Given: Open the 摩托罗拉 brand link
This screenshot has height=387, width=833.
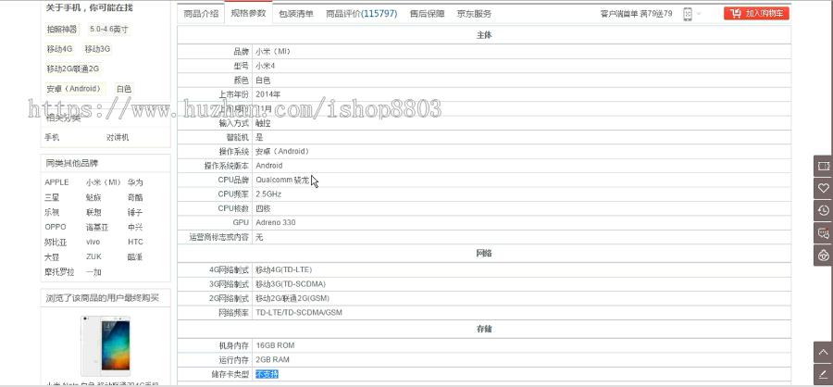Looking at the screenshot, I should point(59,271).
